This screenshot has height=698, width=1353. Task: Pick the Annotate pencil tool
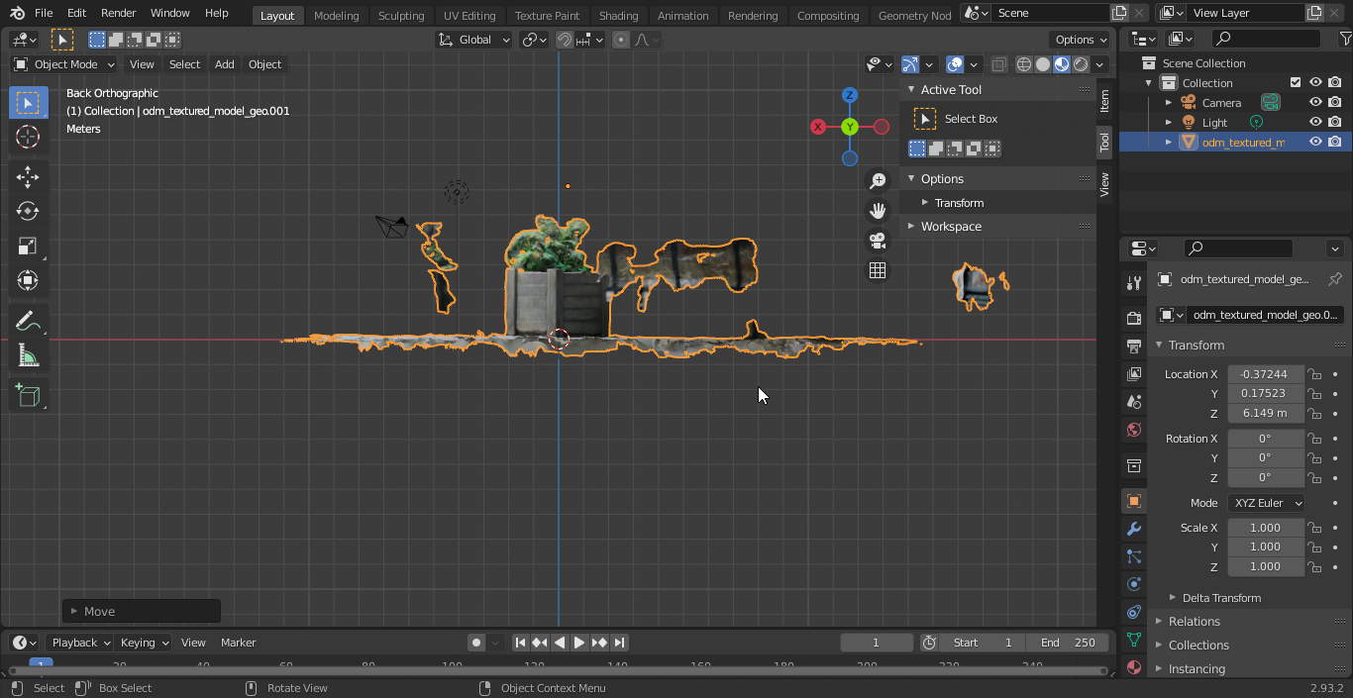28,321
